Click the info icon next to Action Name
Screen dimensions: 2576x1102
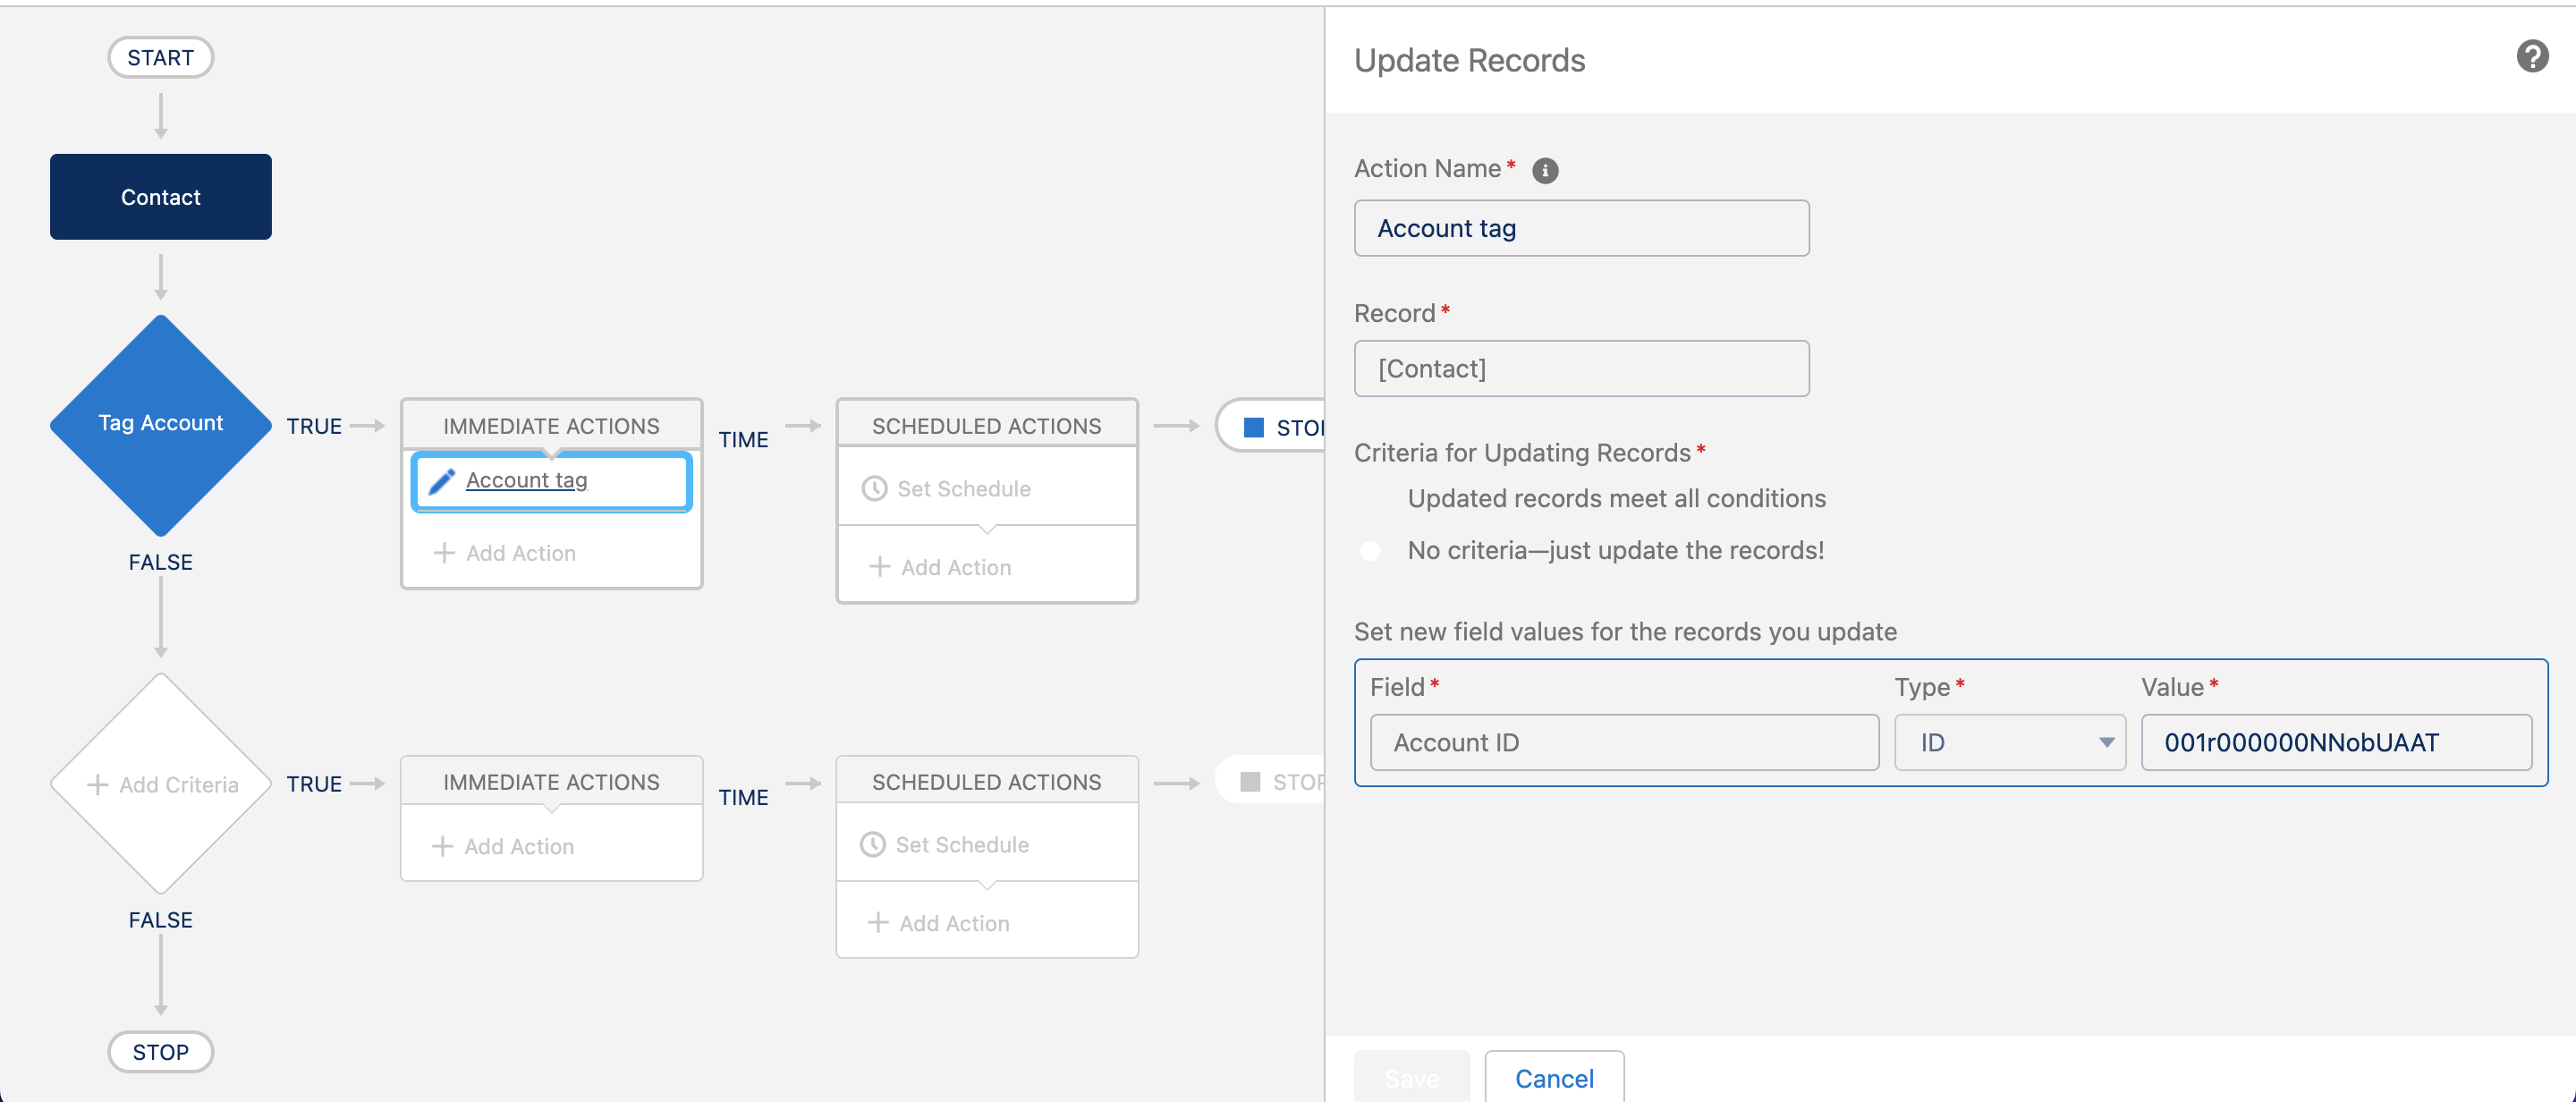click(x=1545, y=170)
